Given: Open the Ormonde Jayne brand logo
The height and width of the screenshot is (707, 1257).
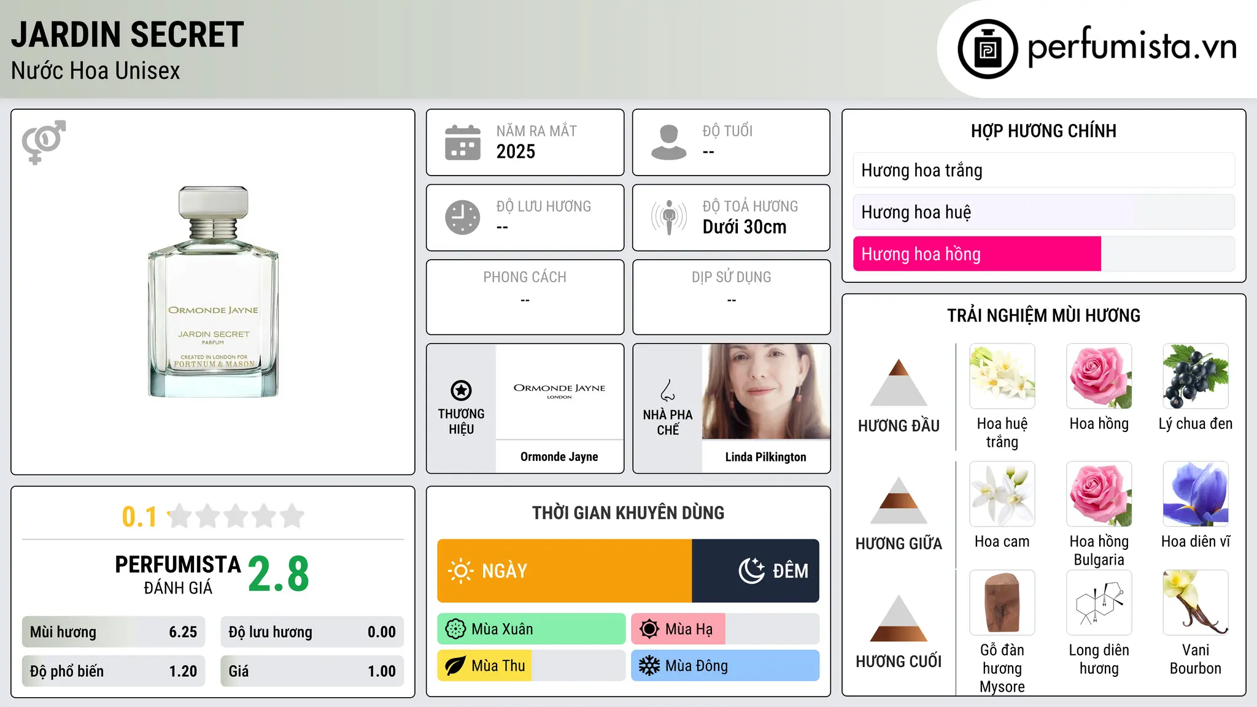Looking at the screenshot, I should pyautogui.click(x=560, y=392).
